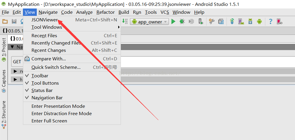Expand the Tool Windows submenu arrow
The width and height of the screenshot is (295, 140).
pos(119,27)
